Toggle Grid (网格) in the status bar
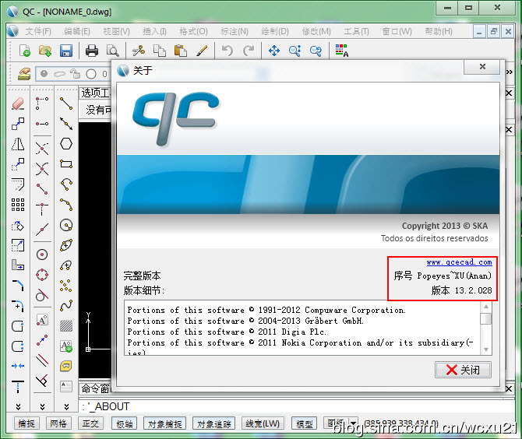 (x=58, y=423)
